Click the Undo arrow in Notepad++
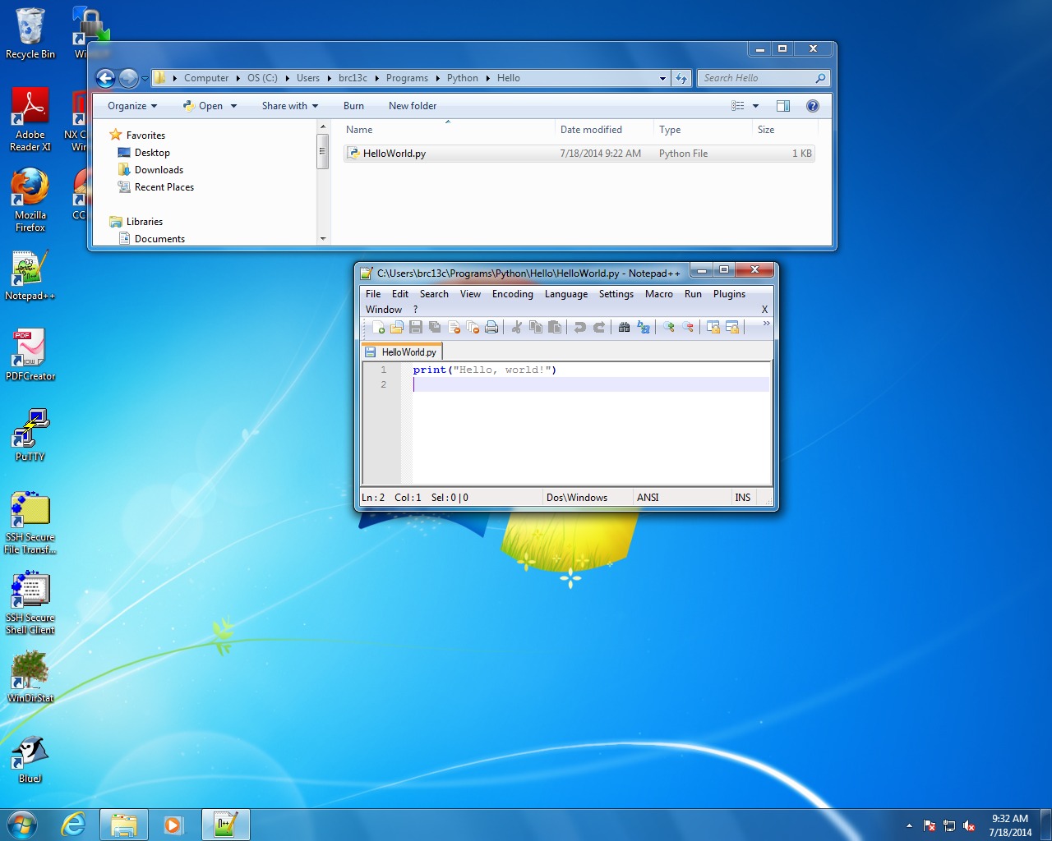Viewport: 1052px width, 841px height. pyautogui.click(x=580, y=327)
